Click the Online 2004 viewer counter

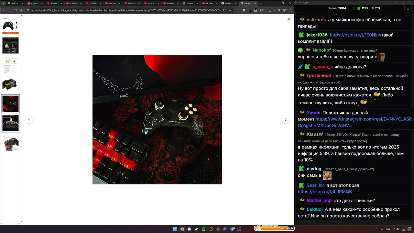(x=337, y=8)
